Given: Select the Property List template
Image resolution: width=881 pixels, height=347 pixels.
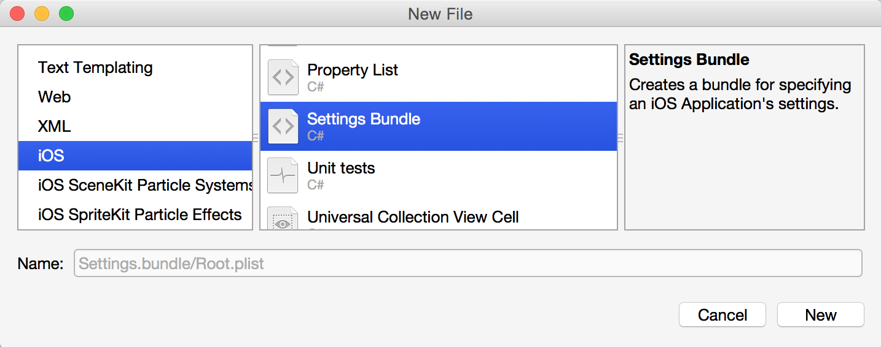Looking at the screenshot, I should (x=353, y=71).
